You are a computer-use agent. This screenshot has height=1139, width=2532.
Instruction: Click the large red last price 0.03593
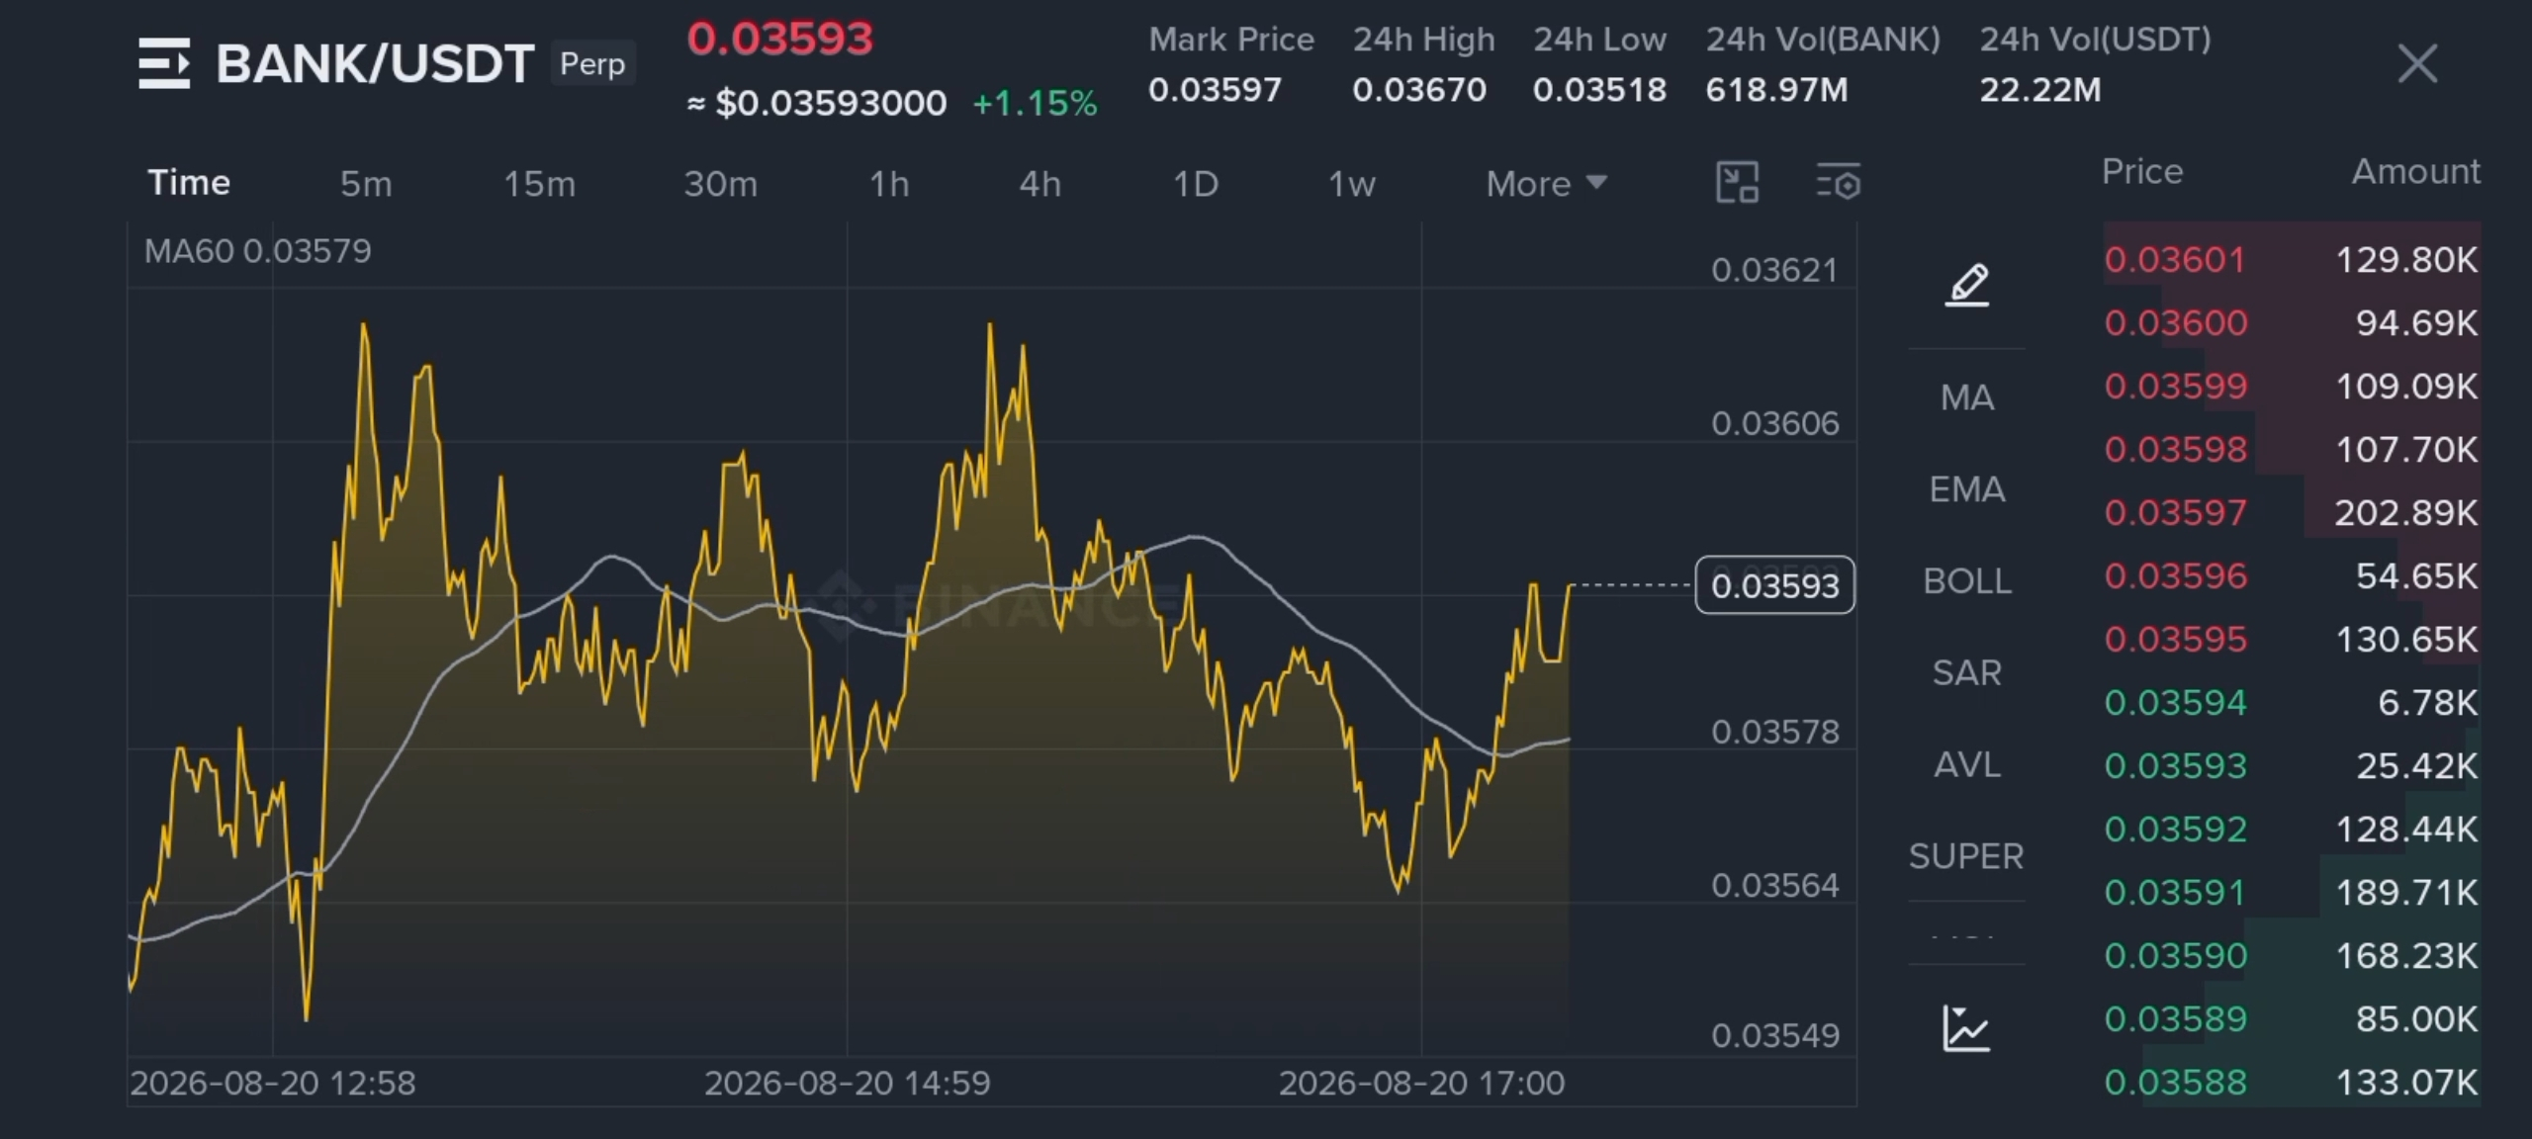pos(780,39)
